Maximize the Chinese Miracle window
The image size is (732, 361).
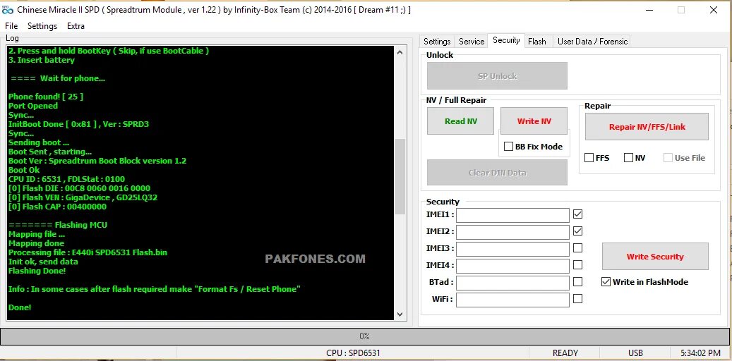pyautogui.click(x=681, y=10)
